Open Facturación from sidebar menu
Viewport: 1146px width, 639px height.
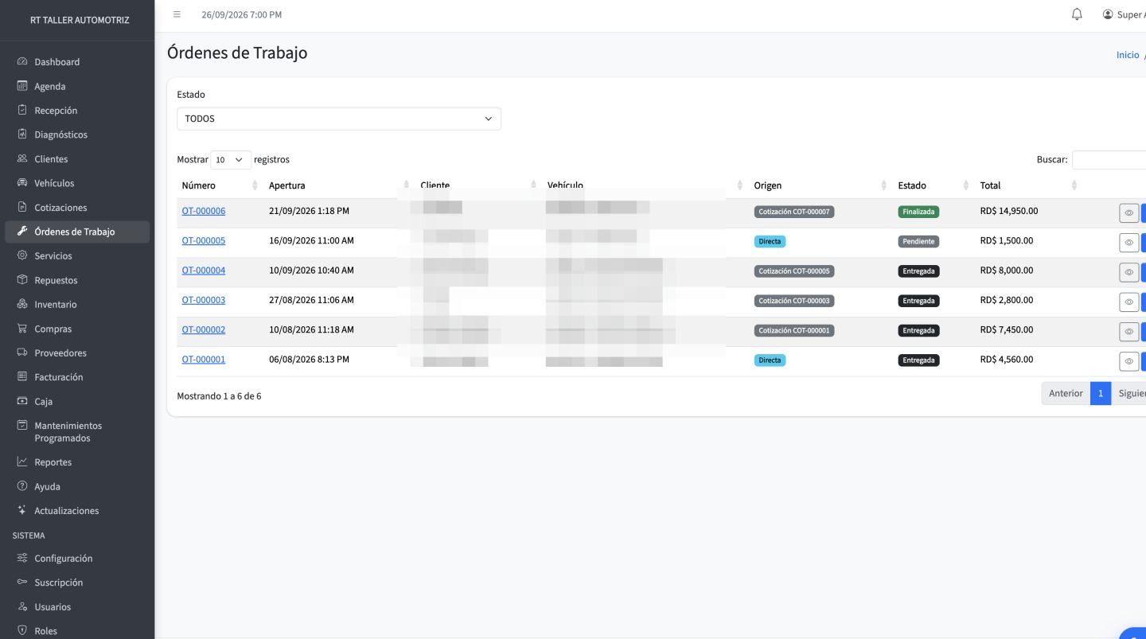[58, 376]
